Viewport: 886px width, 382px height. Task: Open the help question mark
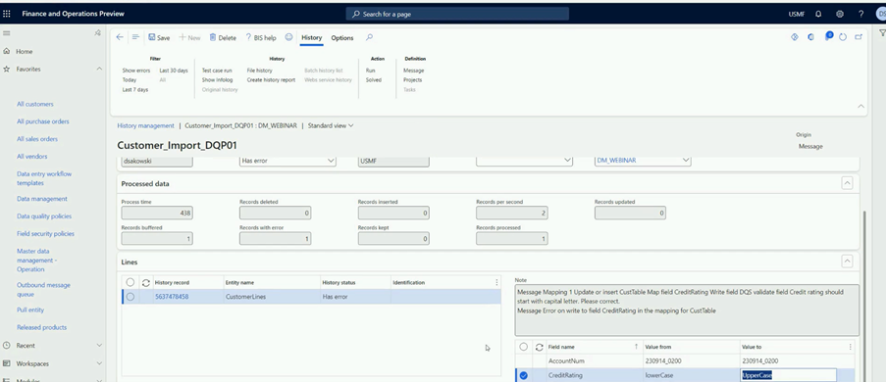[x=860, y=14]
